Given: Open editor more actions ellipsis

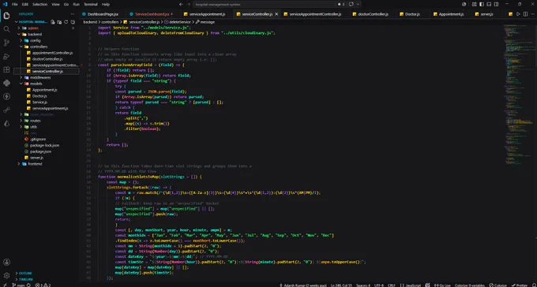Looking at the screenshot, I should pos(531,14).
